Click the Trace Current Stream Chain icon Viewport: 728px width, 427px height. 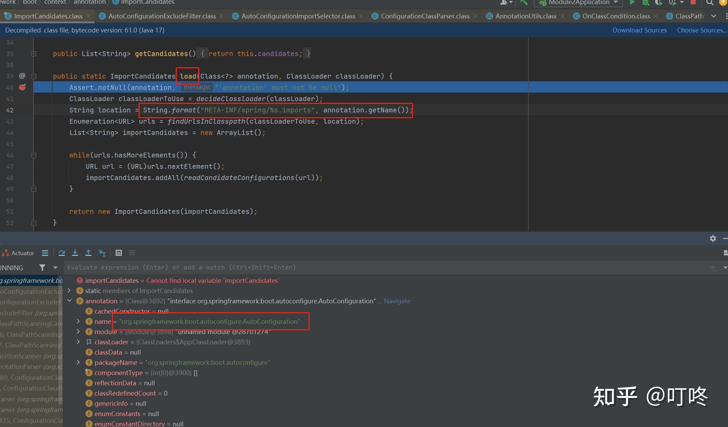click(x=132, y=253)
